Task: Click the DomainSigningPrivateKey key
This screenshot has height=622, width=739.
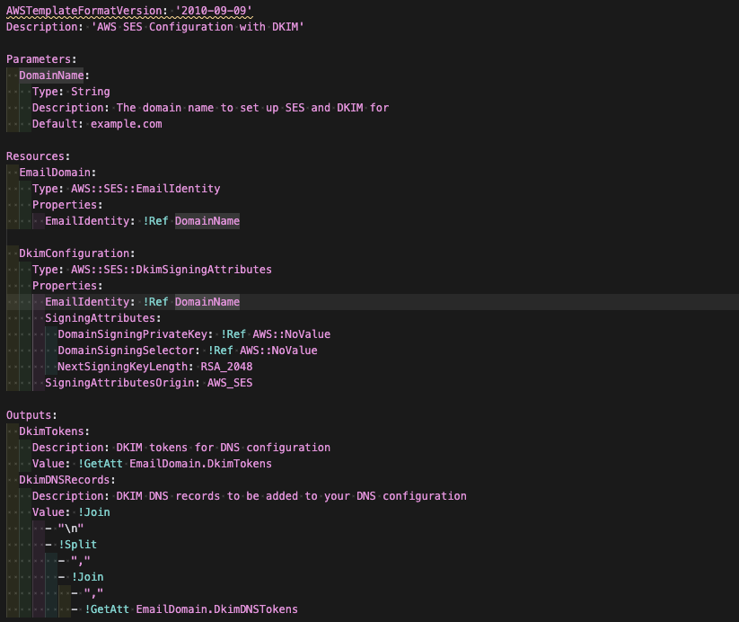Action: coord(132,334)
